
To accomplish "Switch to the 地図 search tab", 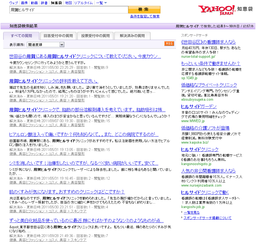I will tap(68, 3).
